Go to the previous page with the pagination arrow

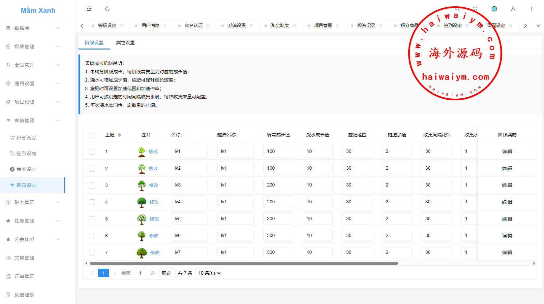(92, 273)
